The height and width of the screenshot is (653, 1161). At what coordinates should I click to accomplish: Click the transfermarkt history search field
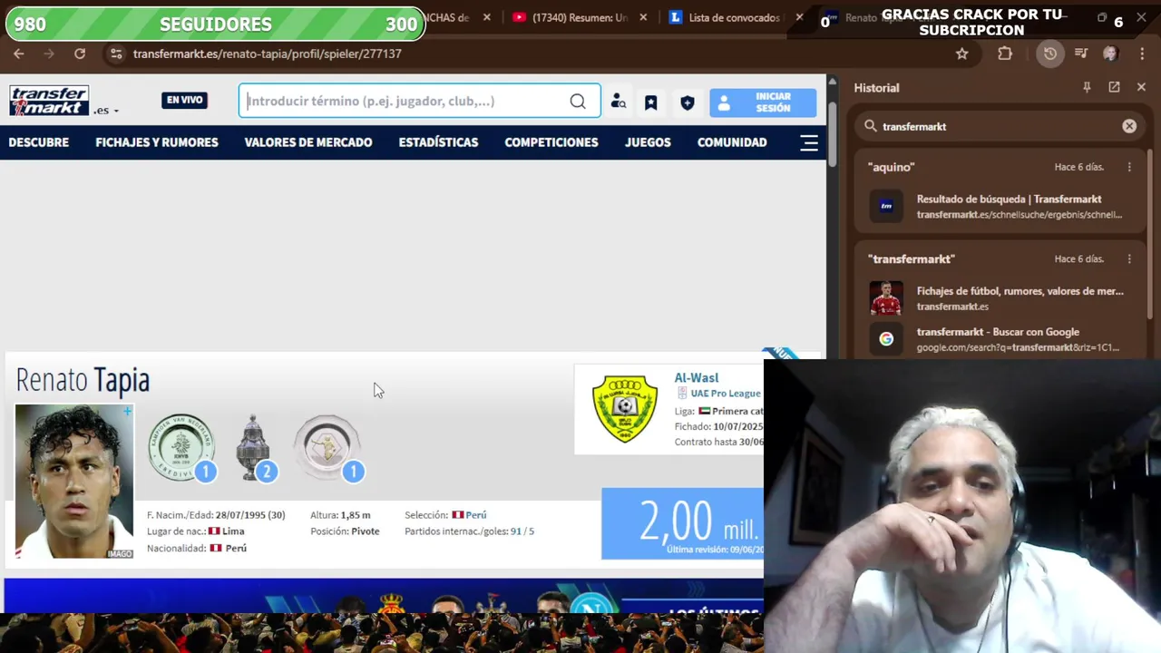pos(998,126)
